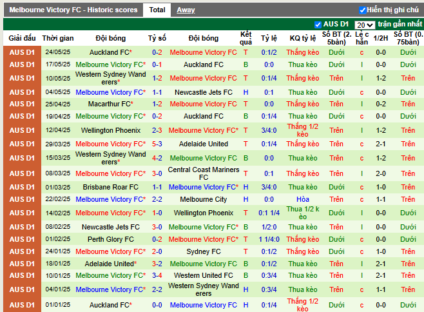Open Melbourne City on 22/02/25

point(204,199)
